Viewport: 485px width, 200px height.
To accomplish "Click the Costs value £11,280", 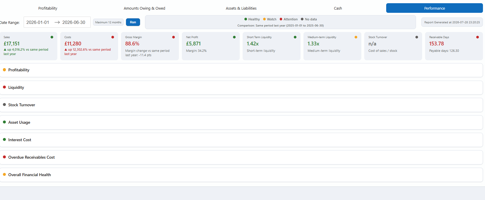I will pyautogui.click(x=73, y=44).
